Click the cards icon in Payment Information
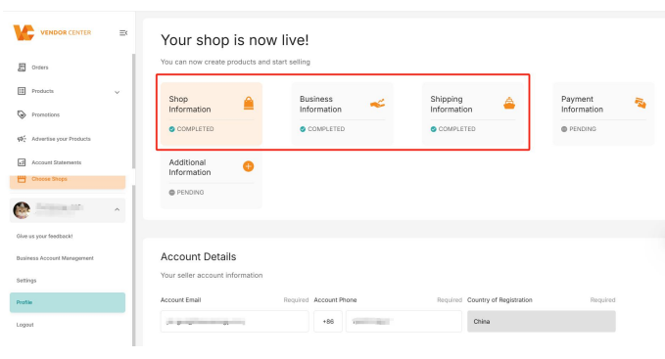Viewport: 665px width, 359px height. click(641, 103)
